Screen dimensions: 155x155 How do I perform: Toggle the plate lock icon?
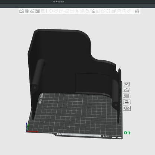pyautogui.click(x=127, y=102)
